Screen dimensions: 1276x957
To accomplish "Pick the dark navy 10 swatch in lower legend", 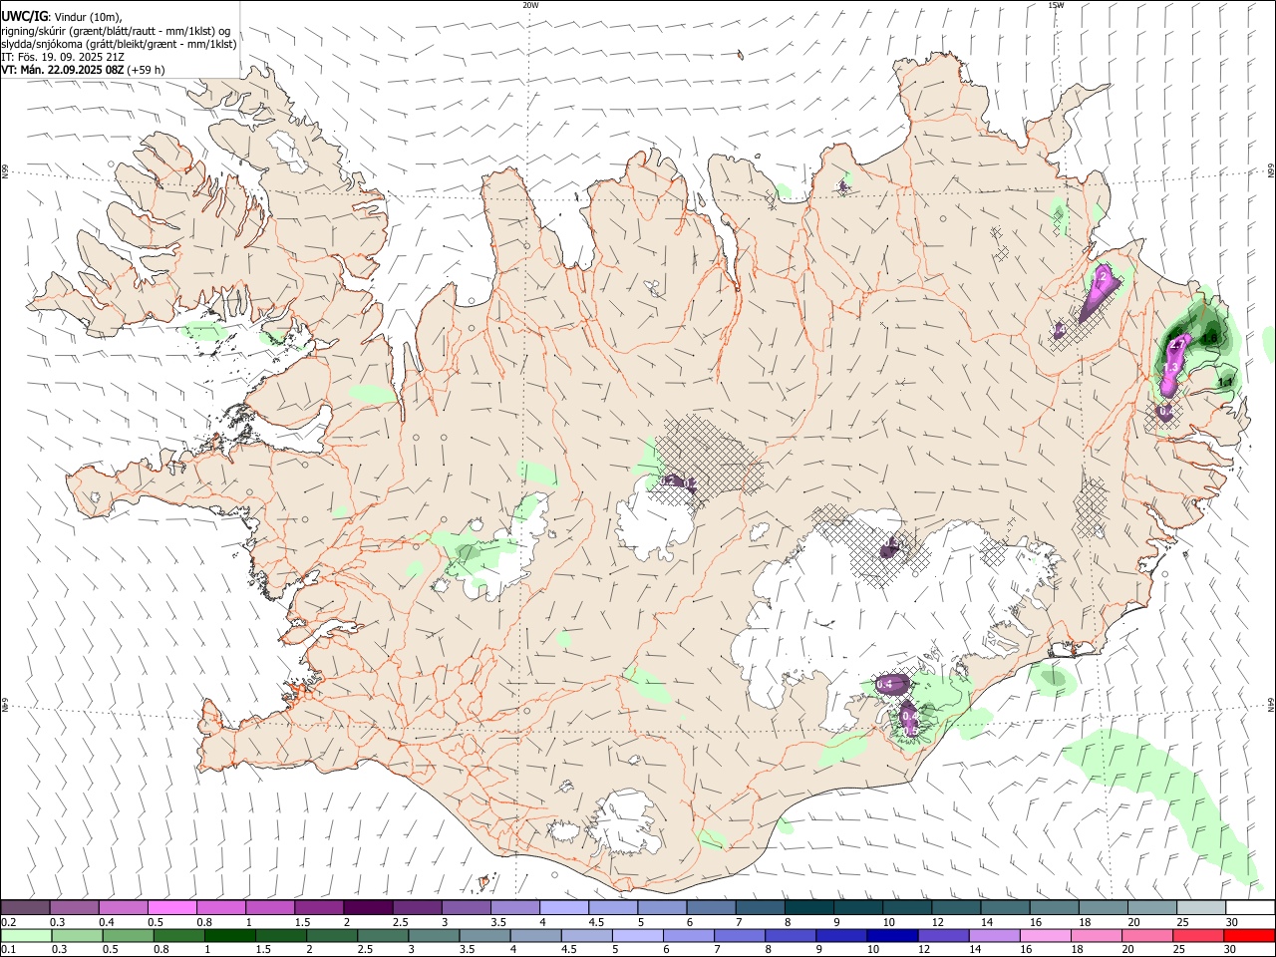I will 892,935.
